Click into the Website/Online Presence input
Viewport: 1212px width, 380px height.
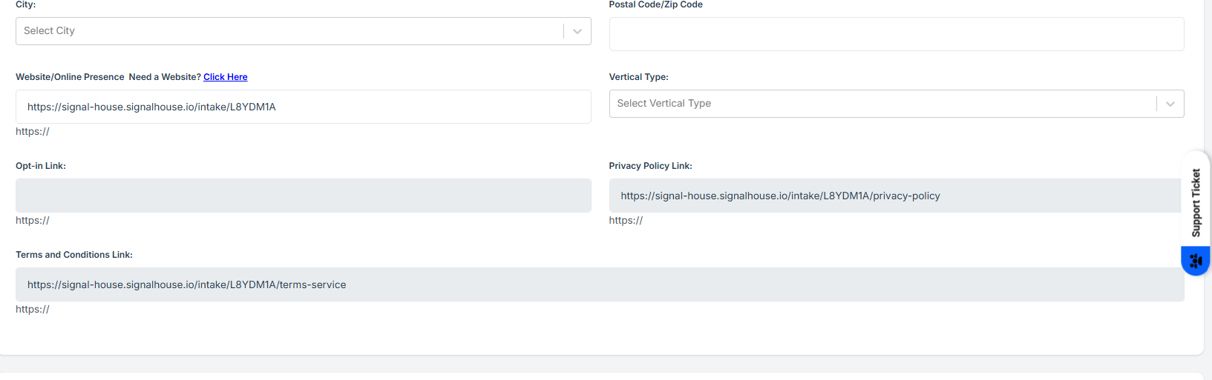point(303,107)
